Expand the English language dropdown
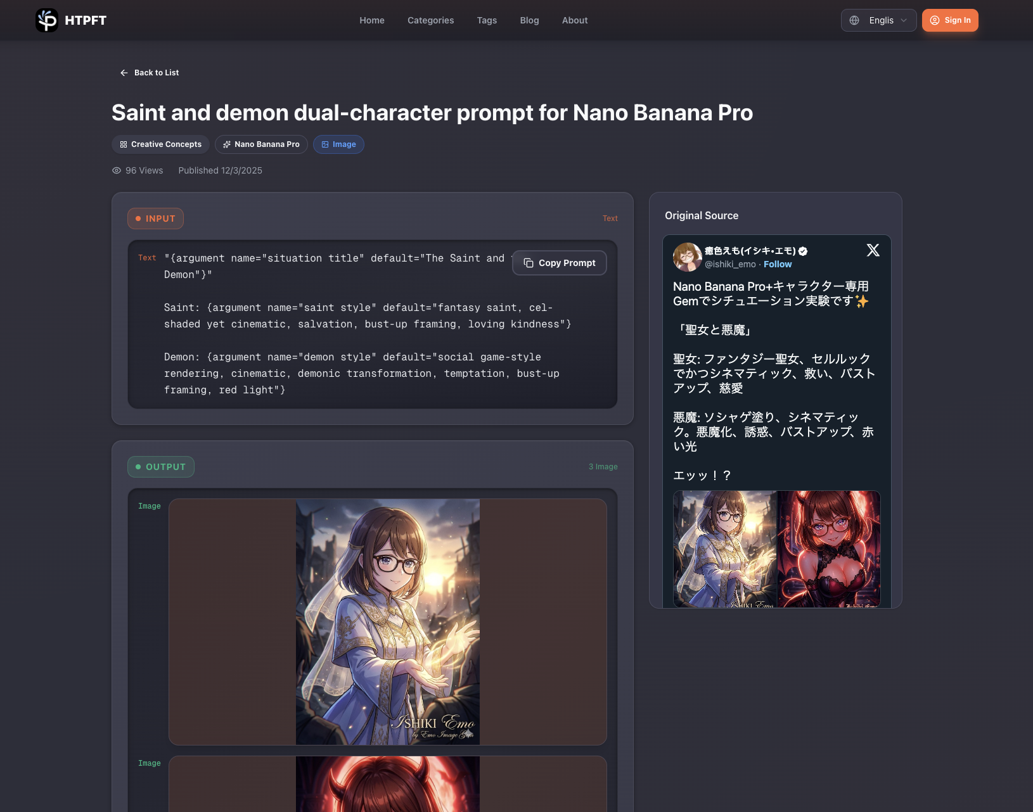Viewport: 1033px width, 812px height. tap(878, 20)
